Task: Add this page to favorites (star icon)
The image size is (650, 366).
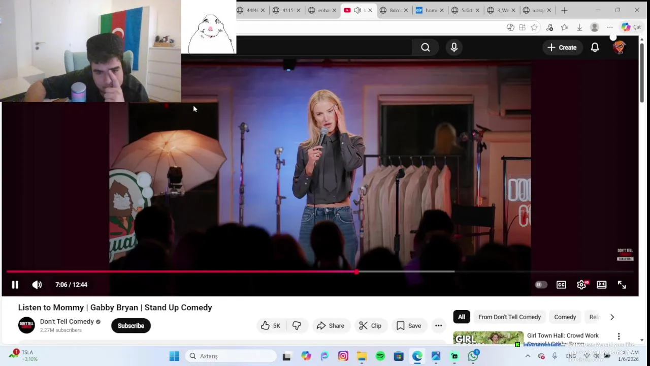Action: click(534, 27)
